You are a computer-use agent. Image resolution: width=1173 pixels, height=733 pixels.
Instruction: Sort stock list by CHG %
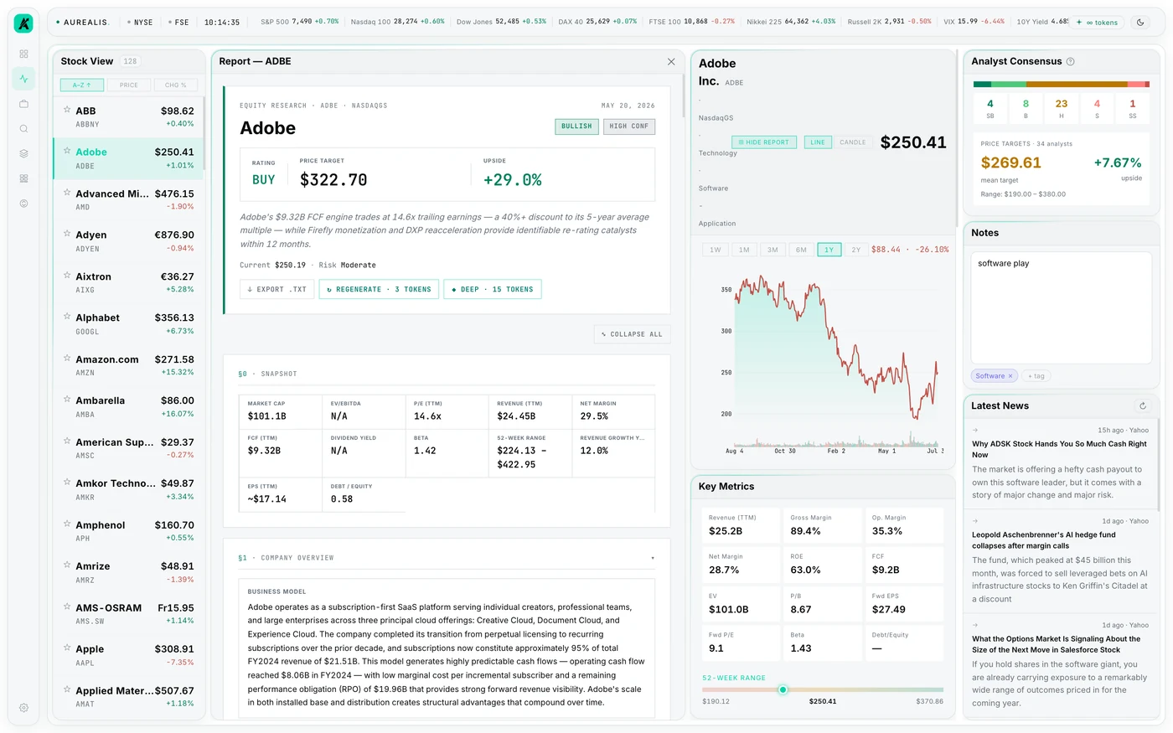tap(176, 85)
